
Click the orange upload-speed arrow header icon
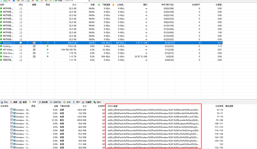point(113,5)
